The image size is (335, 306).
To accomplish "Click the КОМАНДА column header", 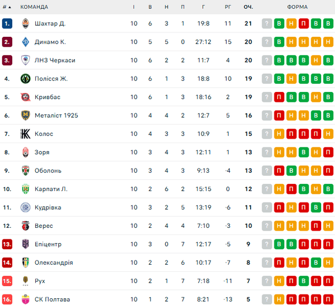I will pyautogui.click(x=34, y=7).
